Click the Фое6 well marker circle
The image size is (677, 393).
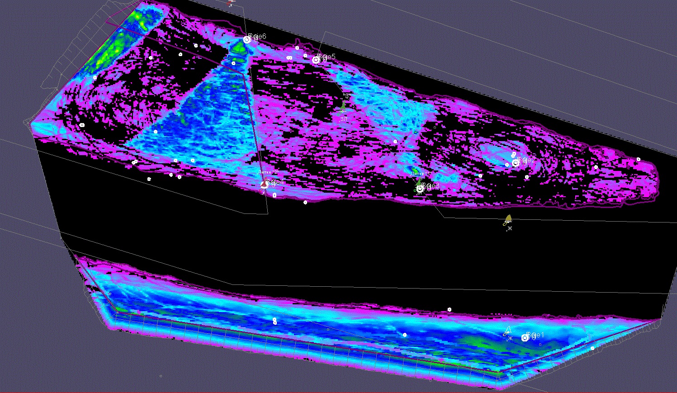click(x=247, y=40)
